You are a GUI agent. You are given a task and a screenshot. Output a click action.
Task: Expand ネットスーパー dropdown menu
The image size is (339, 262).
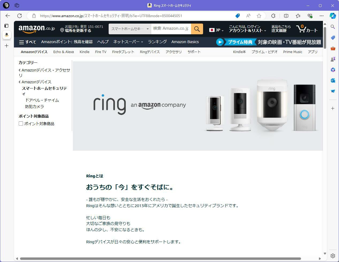point(128,42)
